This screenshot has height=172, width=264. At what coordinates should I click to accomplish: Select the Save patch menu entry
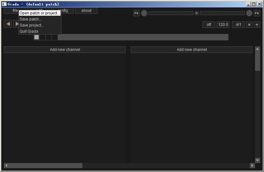click(x=39, y=19)
